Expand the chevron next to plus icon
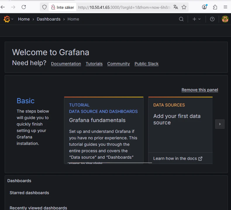 click(199, 19)
